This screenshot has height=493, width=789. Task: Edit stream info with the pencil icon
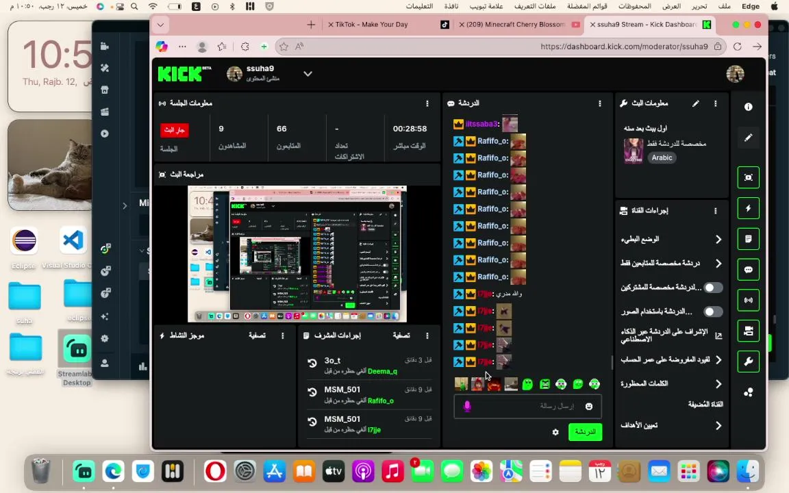[695, 103]
